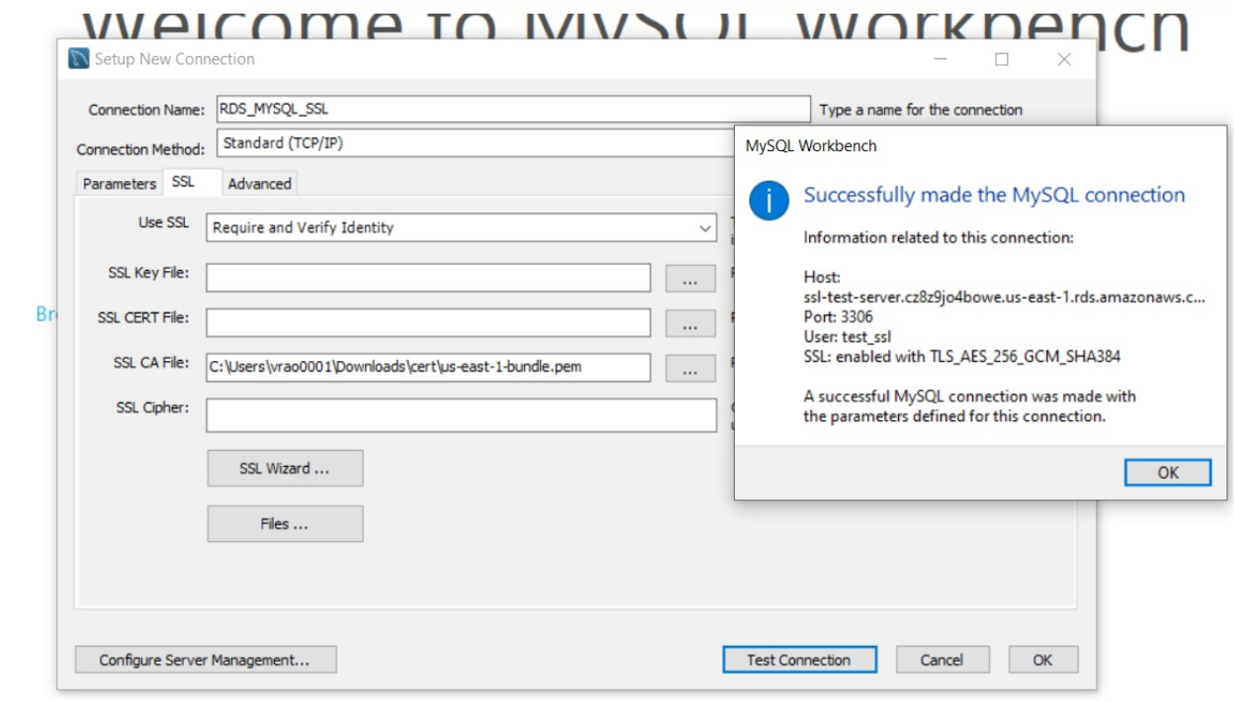Browse for the SSL Key File
Viewport: 1235px width, 702px height.
pyautogui.click(x=690, y=278)
